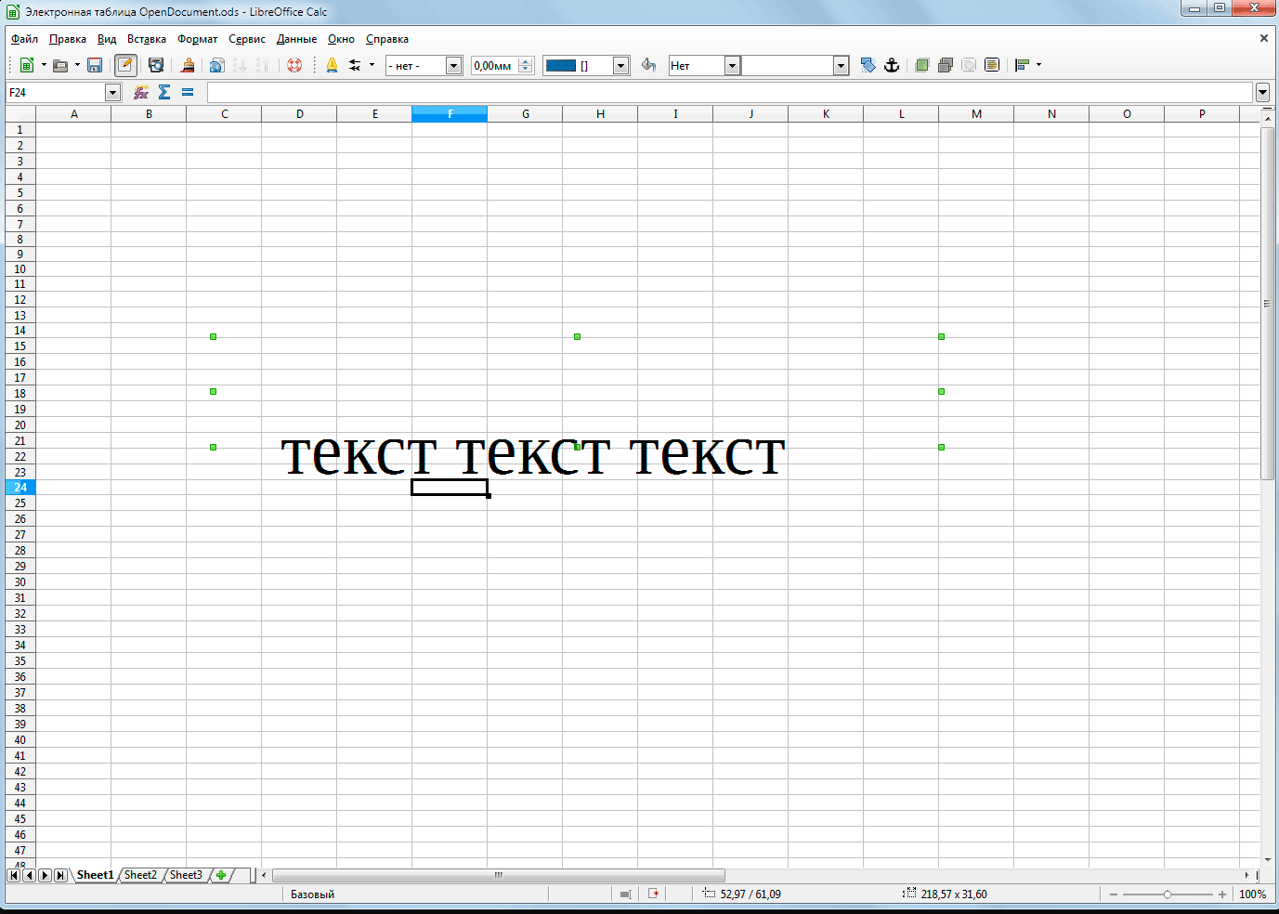Open the Alignment dropdown arrow

click(x=1038, y=65)
